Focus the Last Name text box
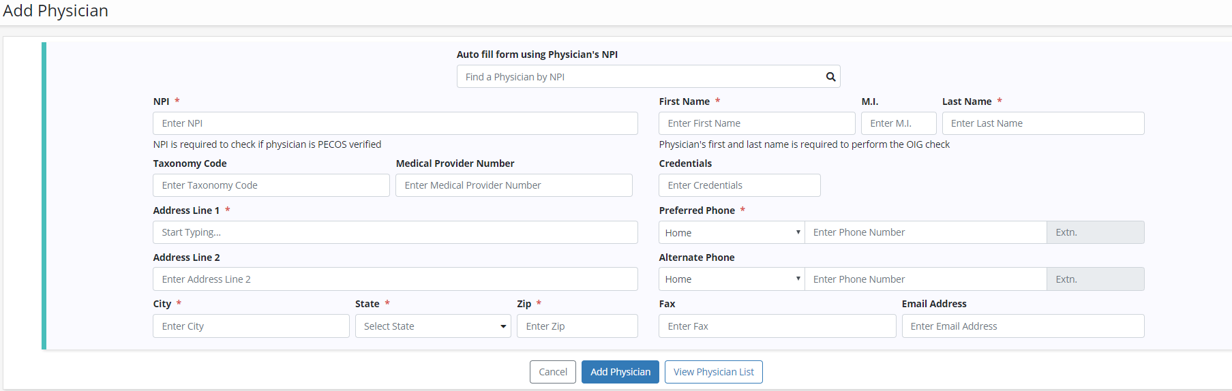Image resolution: width=1232 pixels, height=391 pixels. click(x=1042, y=123)
